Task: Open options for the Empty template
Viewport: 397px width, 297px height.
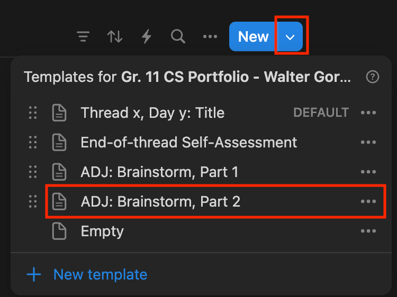Action: click(368, 231)
